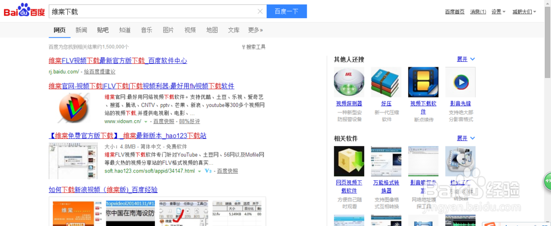The image size is (551, 226).
Task: Open the 好压 compression software icon
Action: pos(386,82)
